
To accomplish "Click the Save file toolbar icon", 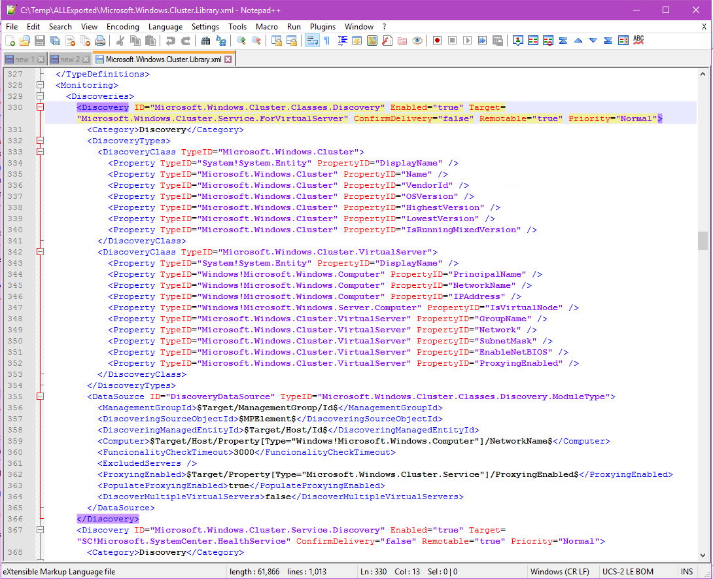I will [x=40, y=41].
